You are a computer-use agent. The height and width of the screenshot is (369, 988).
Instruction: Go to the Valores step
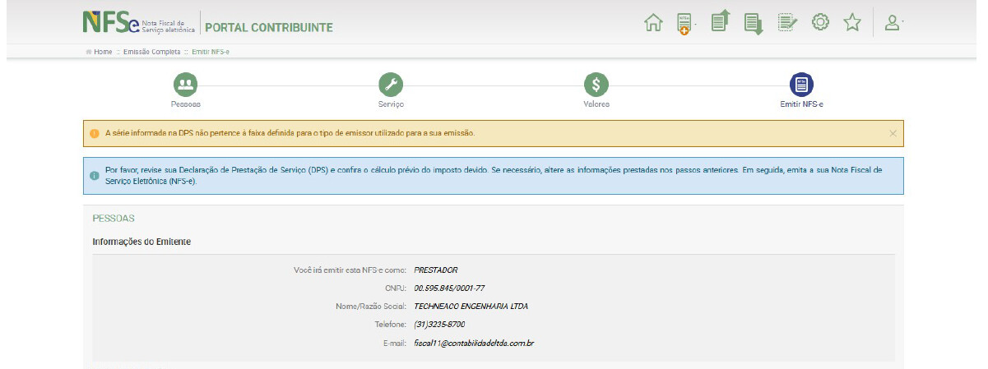tap(596, 84)
